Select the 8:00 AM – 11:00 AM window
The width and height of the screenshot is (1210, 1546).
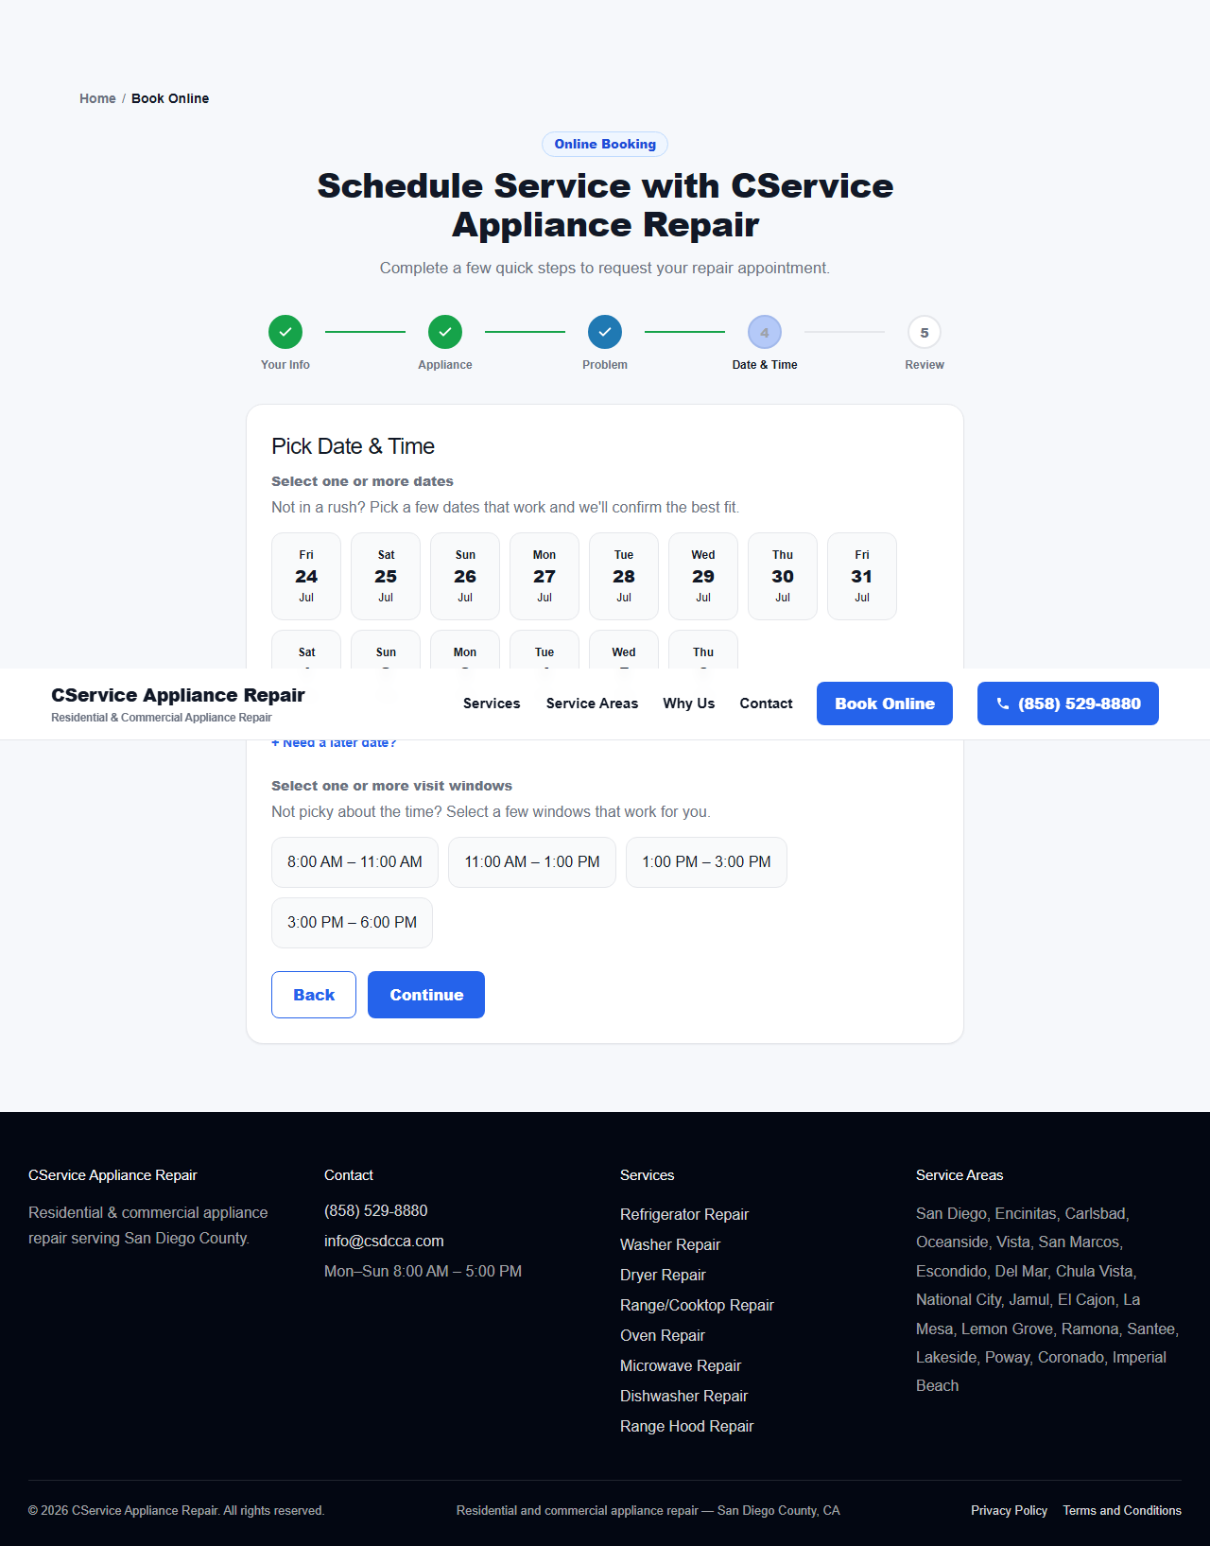pyautogui.click(x=354, y=862)
